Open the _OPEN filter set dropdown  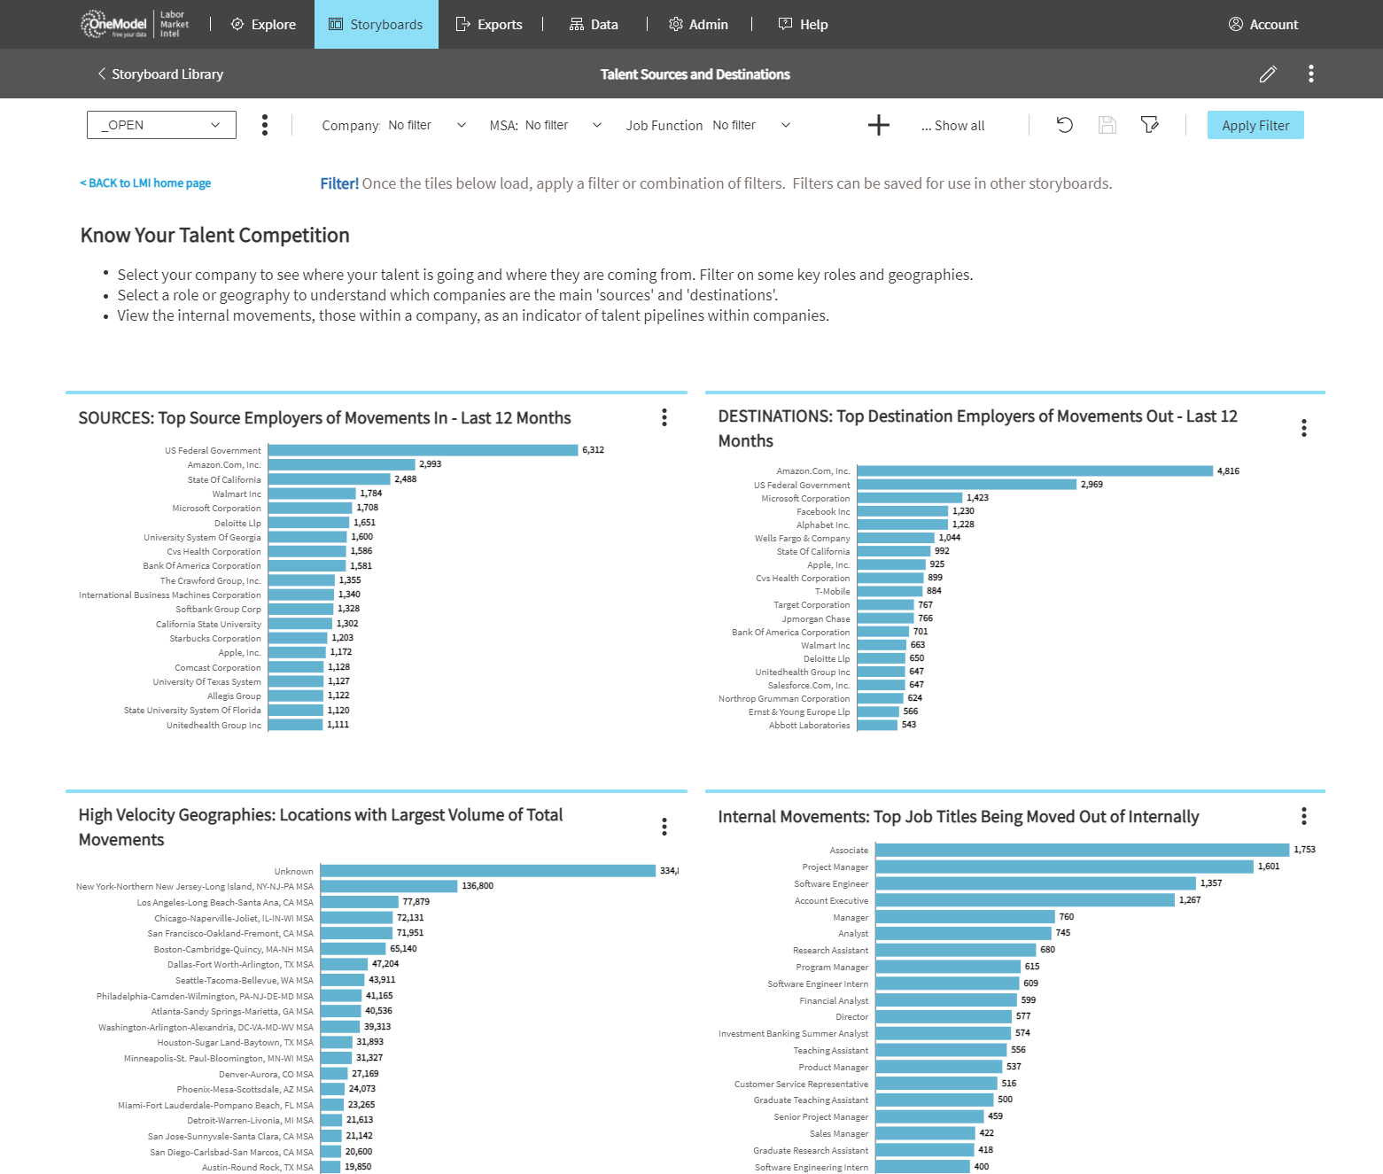point(161,125)
